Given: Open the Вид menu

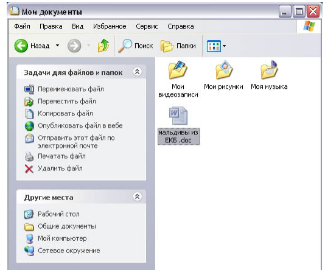Looking at the screenshot, I should click(77, 26).
